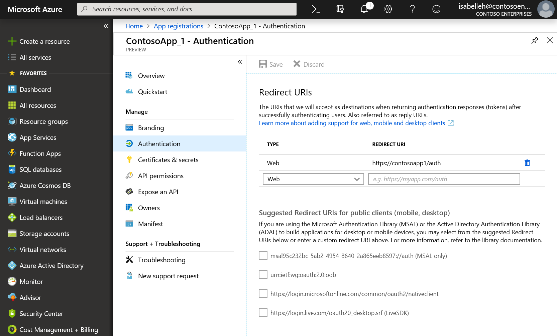Delete the contosoapp1 redirect URI
The width and height of the screenshot is (557, 336).
[527, 163]
